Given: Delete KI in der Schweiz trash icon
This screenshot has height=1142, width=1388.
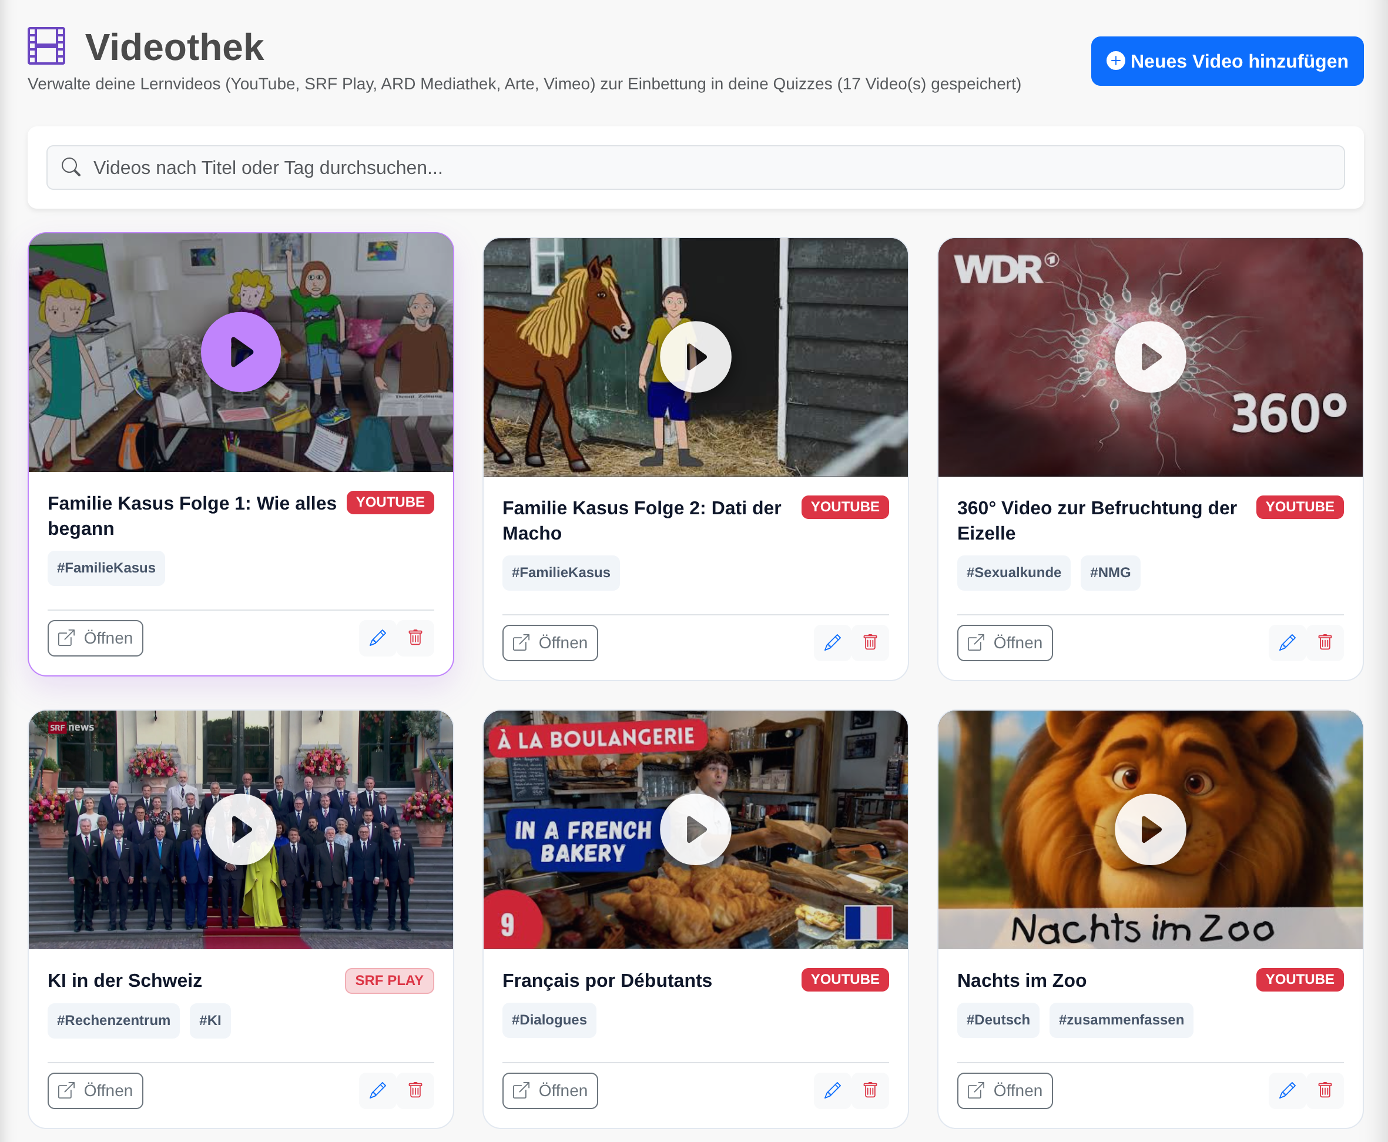Looking at the screenshot, I should coord(415,1091).
